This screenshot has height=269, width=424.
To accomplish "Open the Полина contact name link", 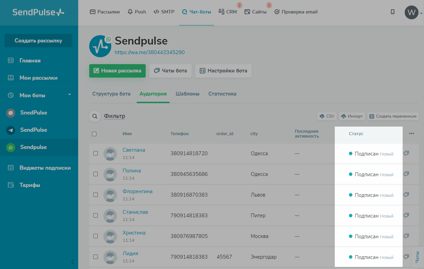I will pyautogui.click(x=132, y=171).
